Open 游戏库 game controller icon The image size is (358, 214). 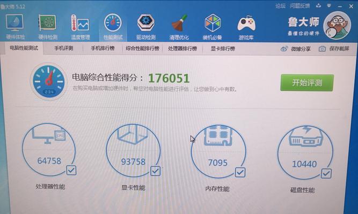(246, 23)
